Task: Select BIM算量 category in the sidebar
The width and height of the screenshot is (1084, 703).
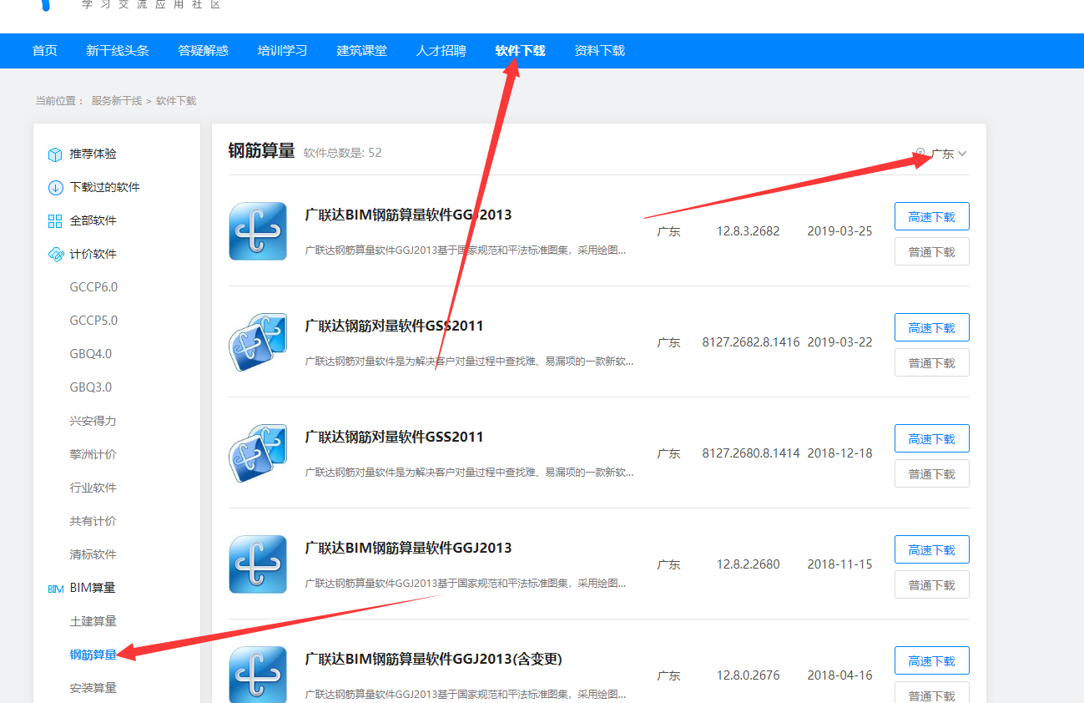Action: [x=93, y=589]
